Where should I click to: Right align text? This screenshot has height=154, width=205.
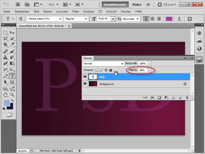tap(159, 19)
